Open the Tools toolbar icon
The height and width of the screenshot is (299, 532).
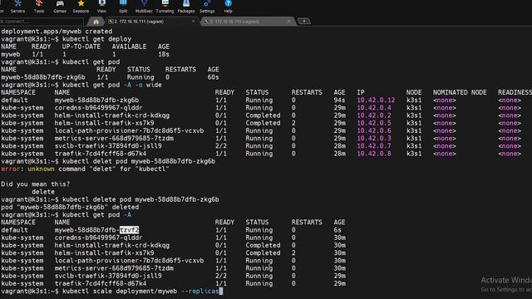[x=39, y=6]
